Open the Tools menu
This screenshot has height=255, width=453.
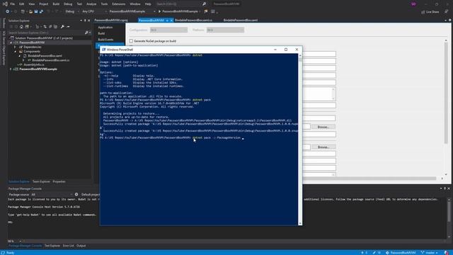click(x=104, y=4)
